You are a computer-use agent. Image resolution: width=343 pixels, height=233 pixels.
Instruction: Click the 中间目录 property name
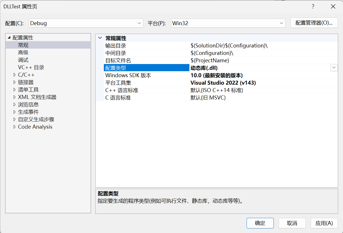pyautogui.click(x=116, y=53)
